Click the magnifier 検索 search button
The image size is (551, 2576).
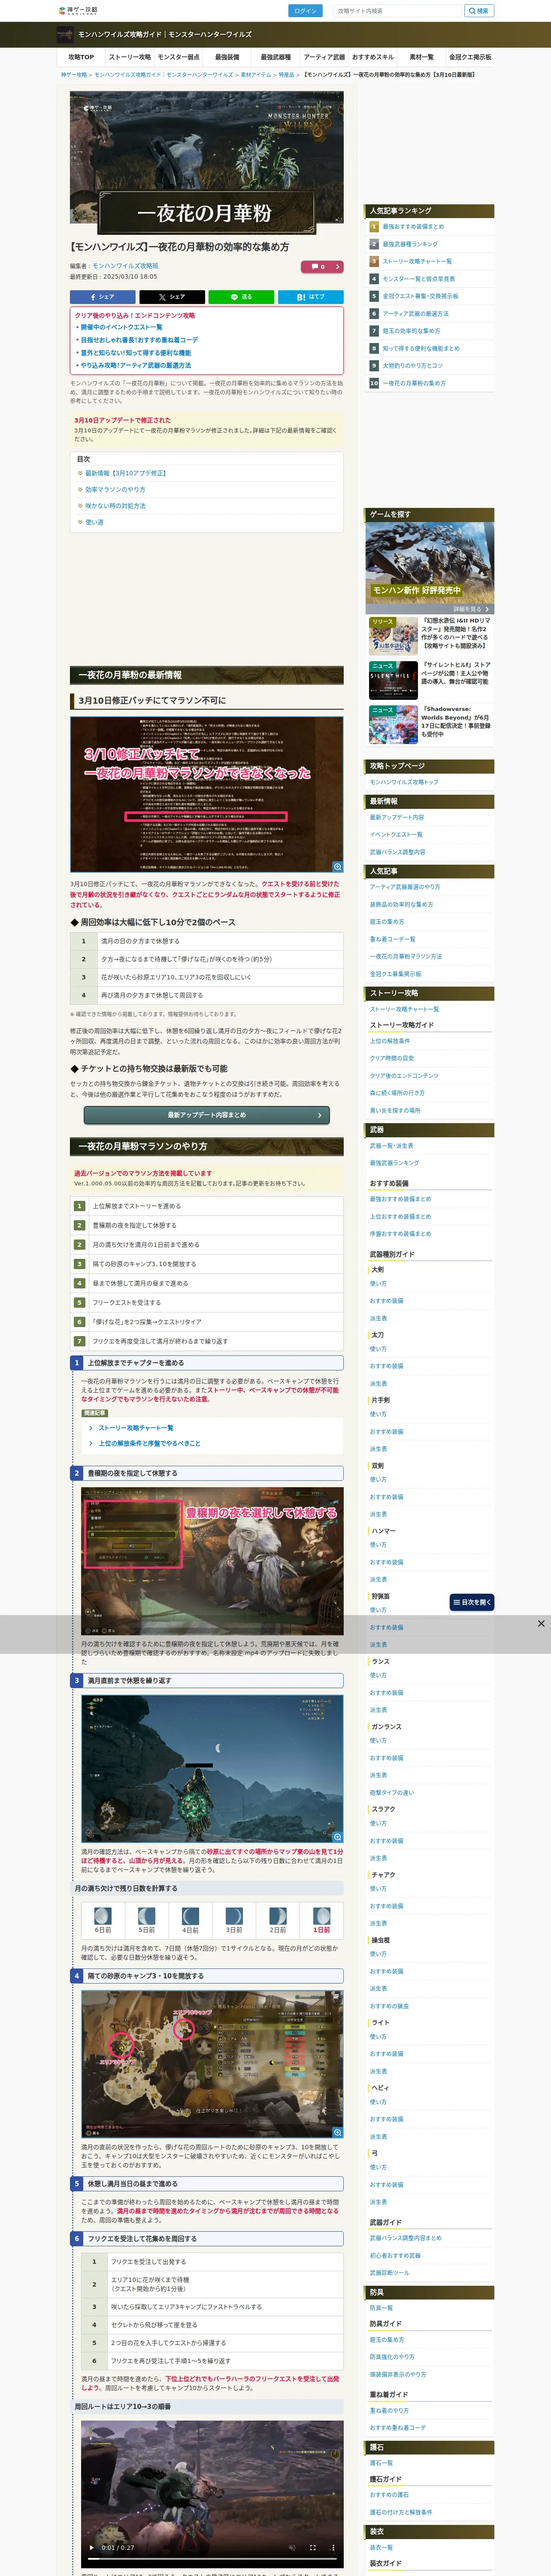(479, 11)
